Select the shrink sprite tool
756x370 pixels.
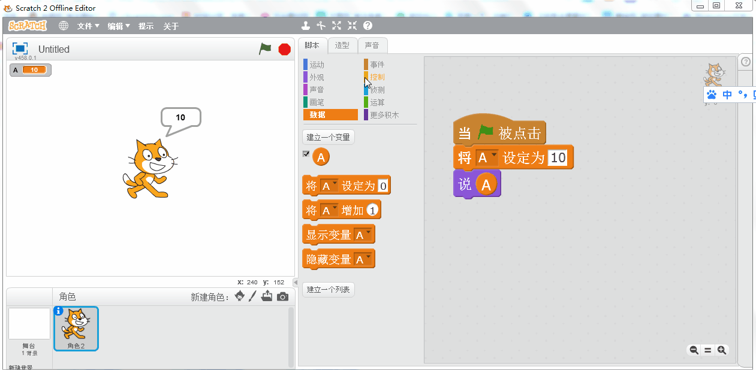[352, 26]
